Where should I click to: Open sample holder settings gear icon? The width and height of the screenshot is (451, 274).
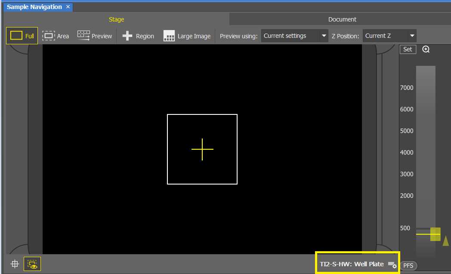392,265
